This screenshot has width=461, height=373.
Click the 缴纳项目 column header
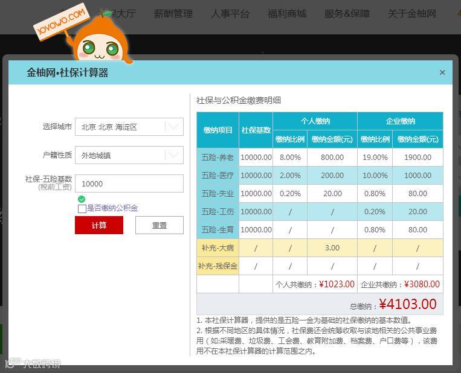(218, 130)
